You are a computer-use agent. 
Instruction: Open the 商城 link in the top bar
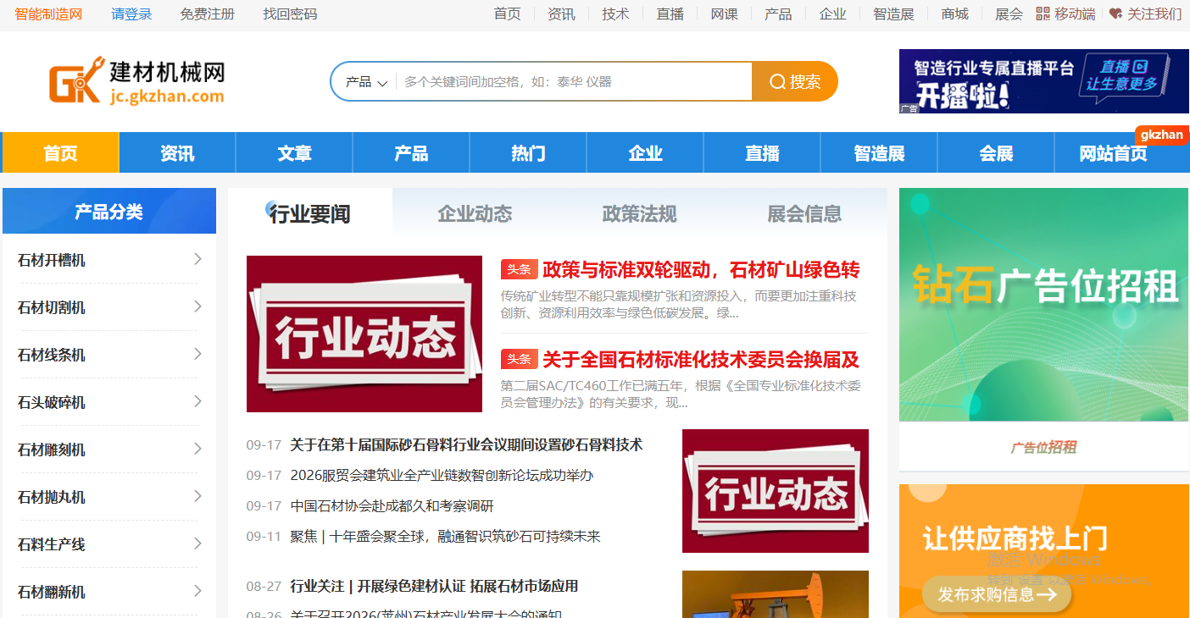click(x=954, y=14)
